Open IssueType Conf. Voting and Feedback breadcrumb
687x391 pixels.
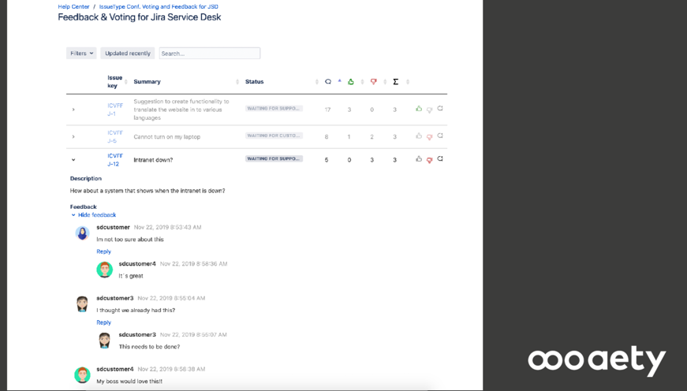[x=159, y=6]
